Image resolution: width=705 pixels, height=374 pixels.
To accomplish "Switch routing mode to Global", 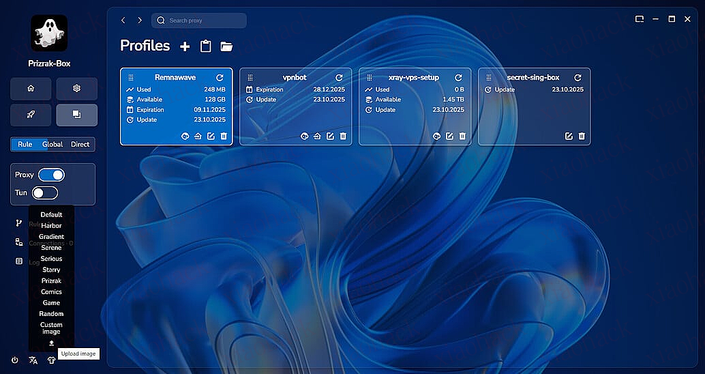I will click(52, 145).
